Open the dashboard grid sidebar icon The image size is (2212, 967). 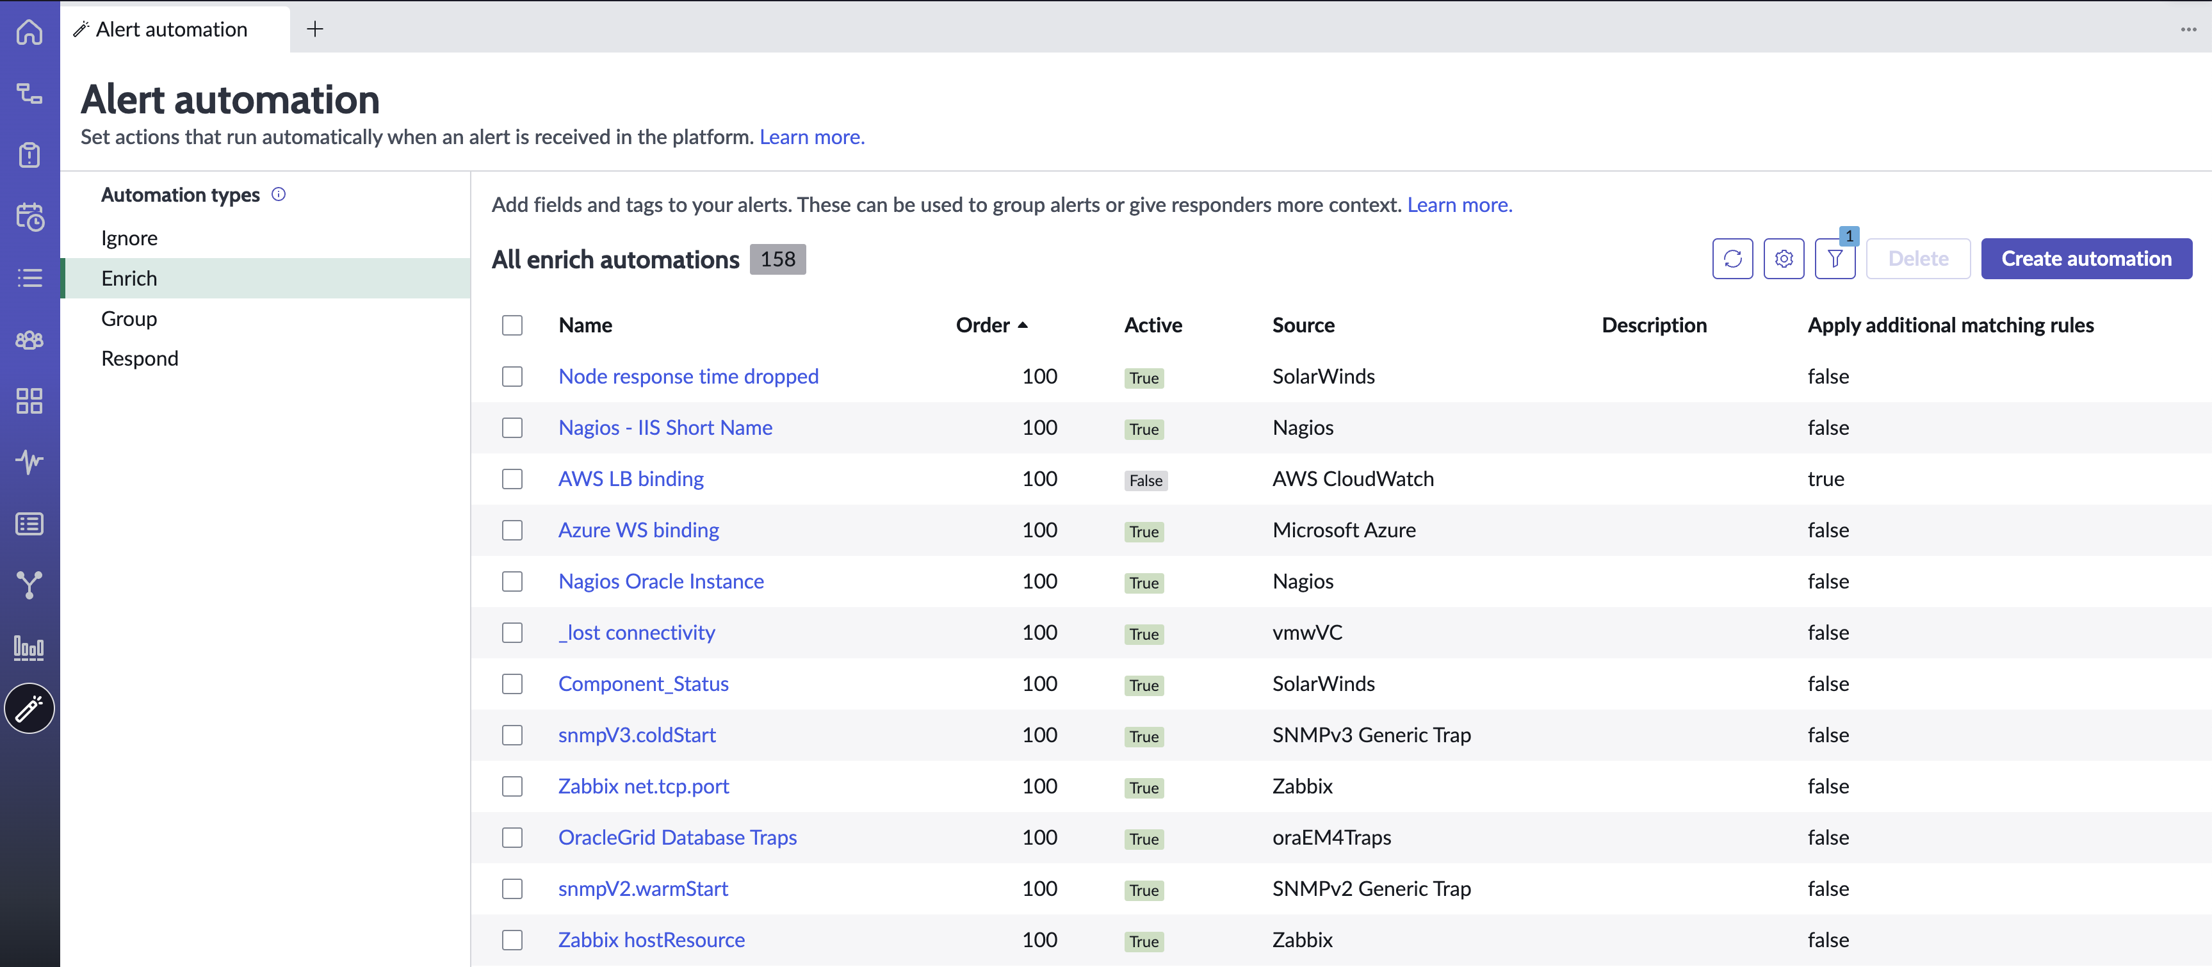pyautogui.click(x=29, y=400)
